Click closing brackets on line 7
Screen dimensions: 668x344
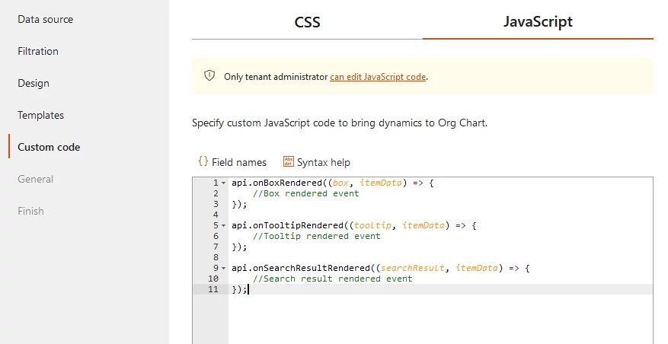(x=239, y=247)
